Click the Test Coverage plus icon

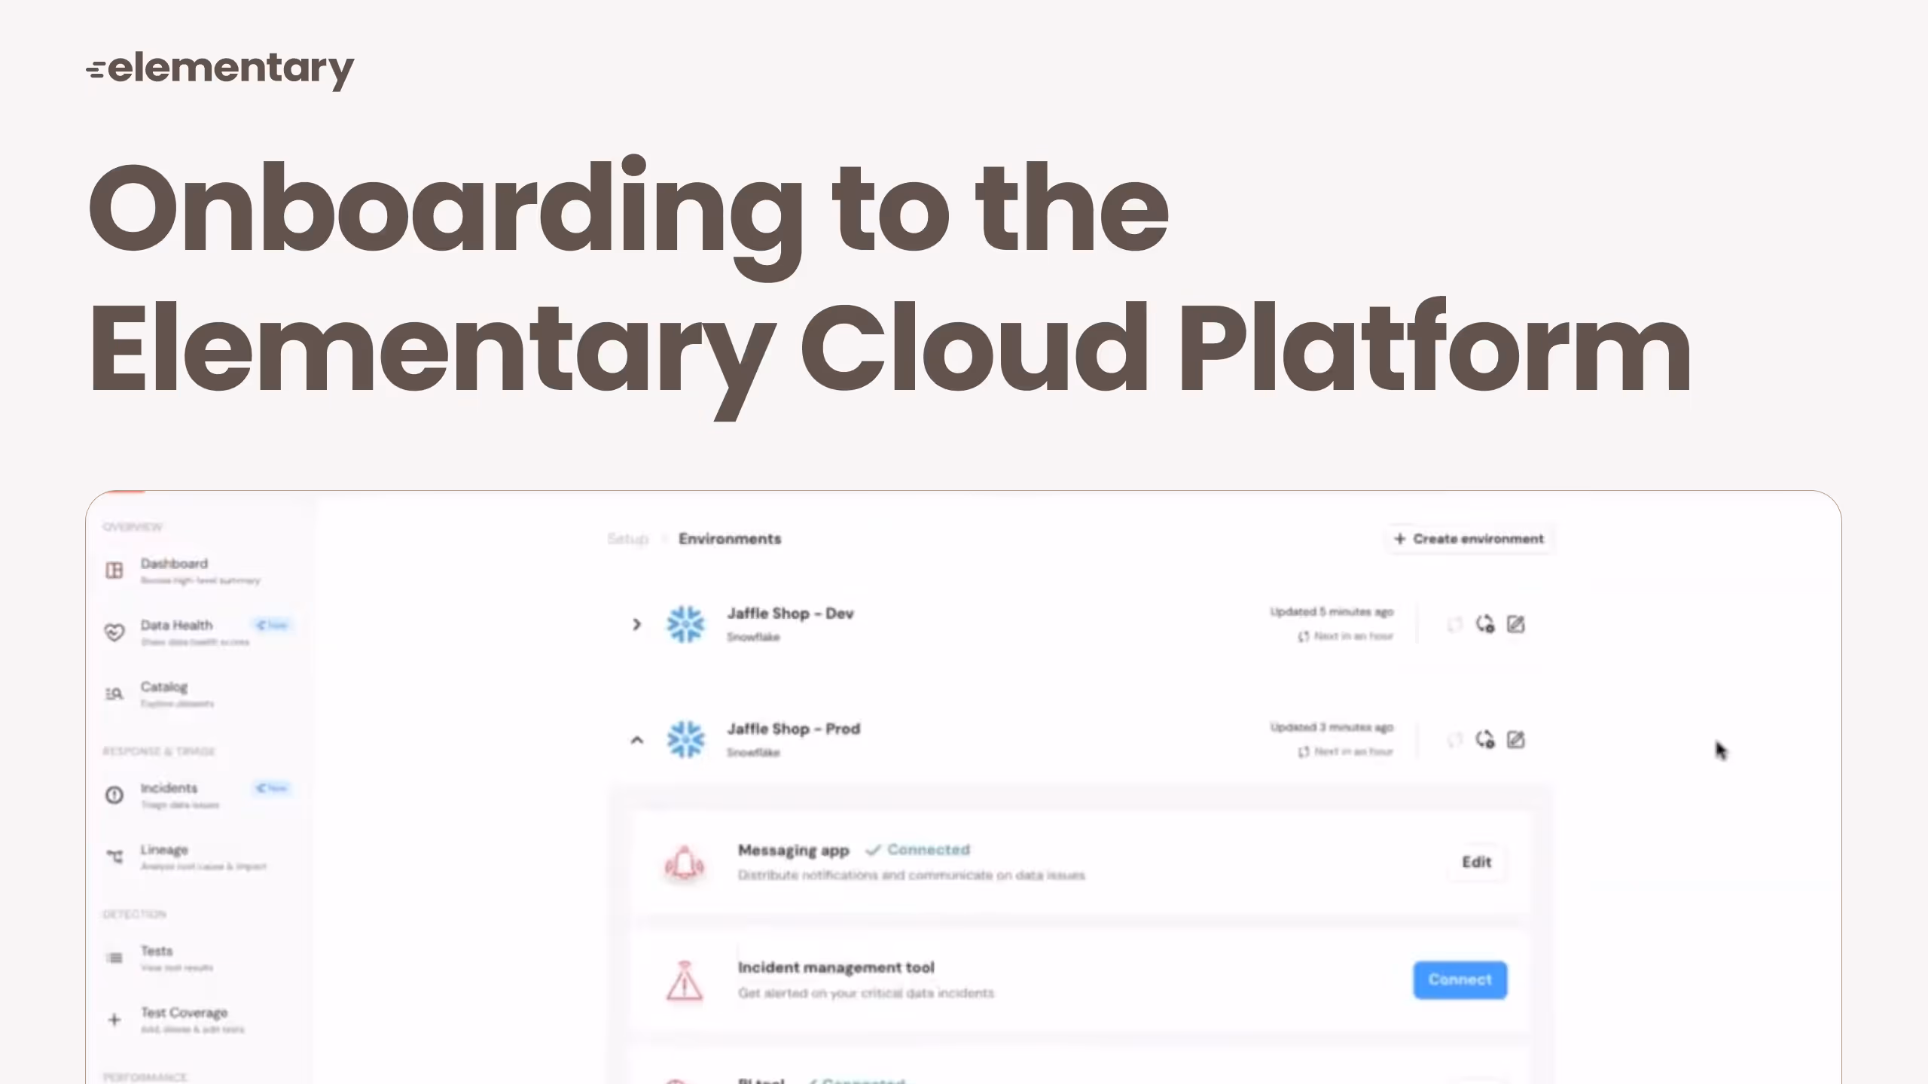[114, 1020]
